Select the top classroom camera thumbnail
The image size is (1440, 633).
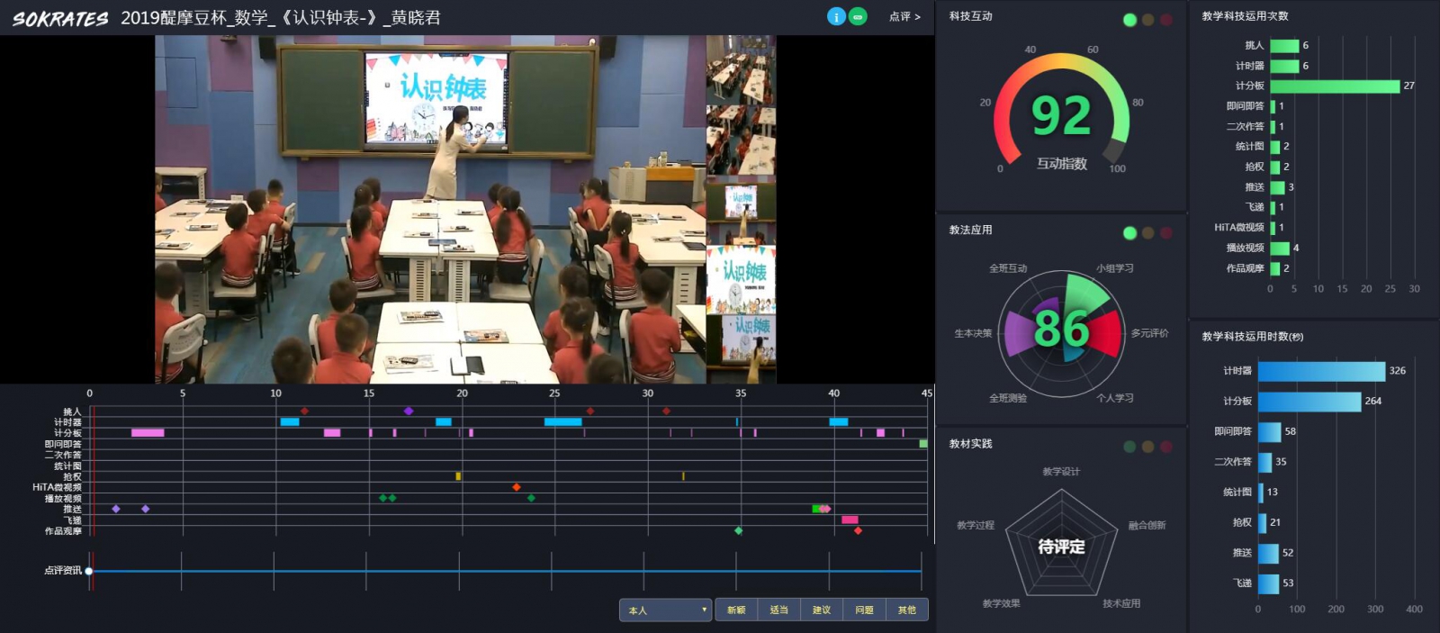(741, 69)
